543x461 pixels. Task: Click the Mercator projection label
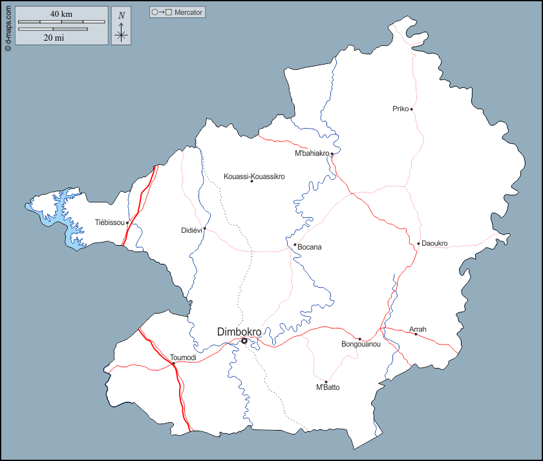pos(189,12)
